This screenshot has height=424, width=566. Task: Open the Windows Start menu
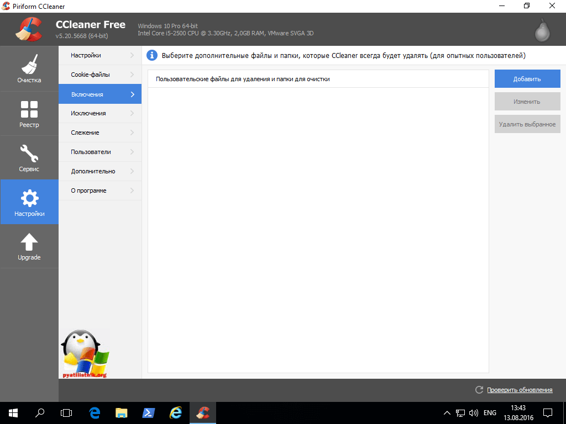(13, 412)
